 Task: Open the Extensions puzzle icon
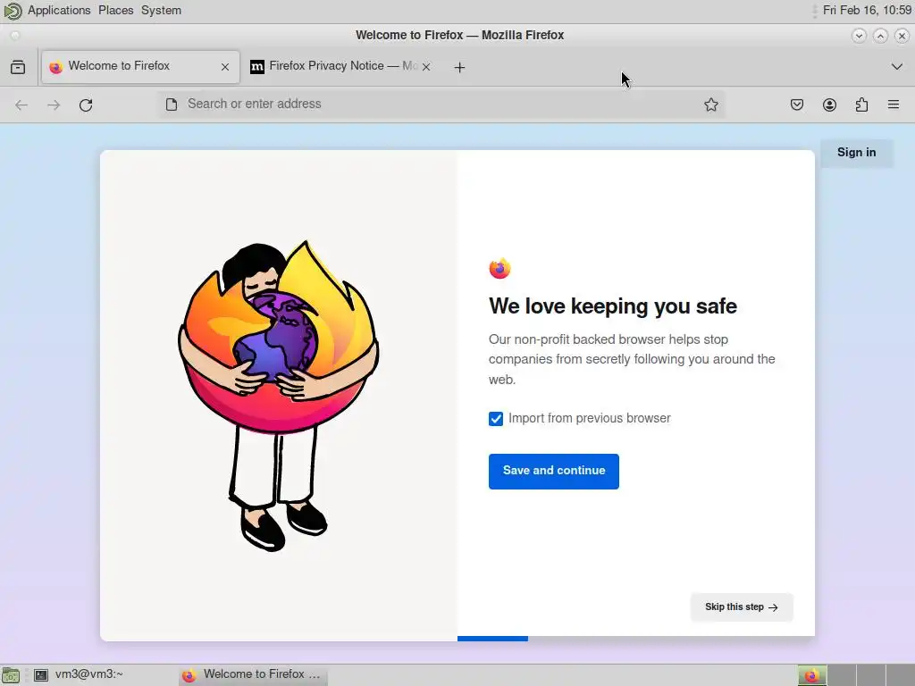[861, 105]
